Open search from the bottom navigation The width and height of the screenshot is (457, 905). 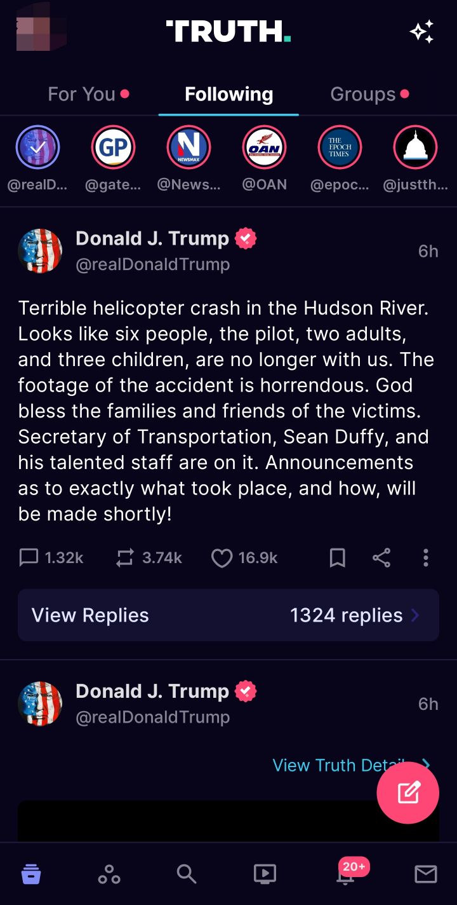pos(186,874)
